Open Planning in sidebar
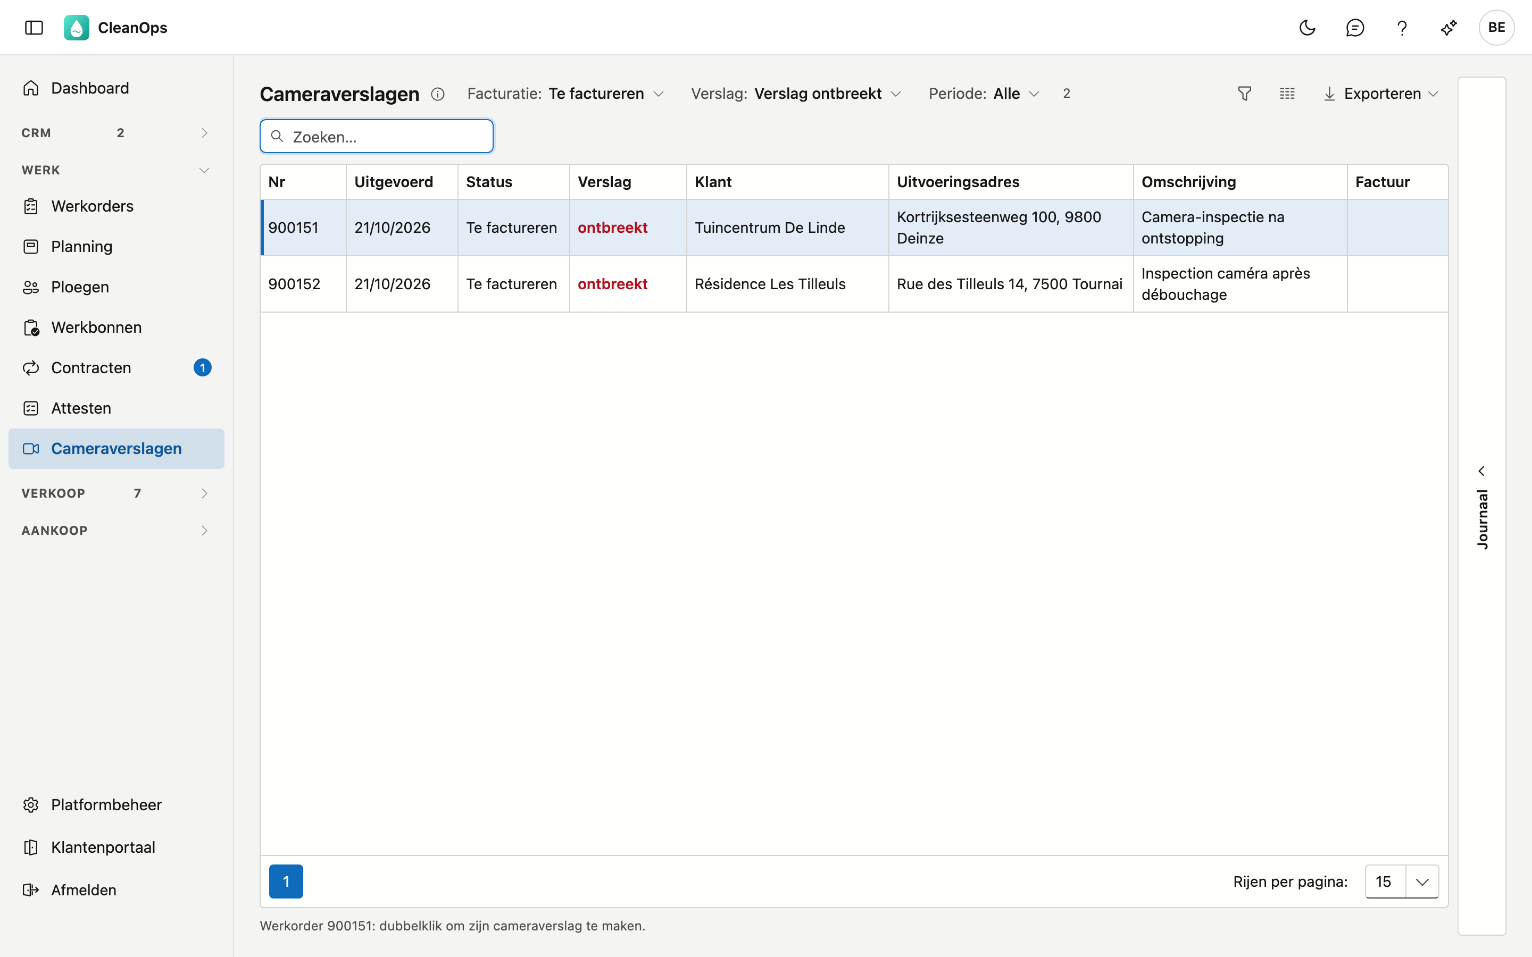1532x957 pixels. click(116, 247)
